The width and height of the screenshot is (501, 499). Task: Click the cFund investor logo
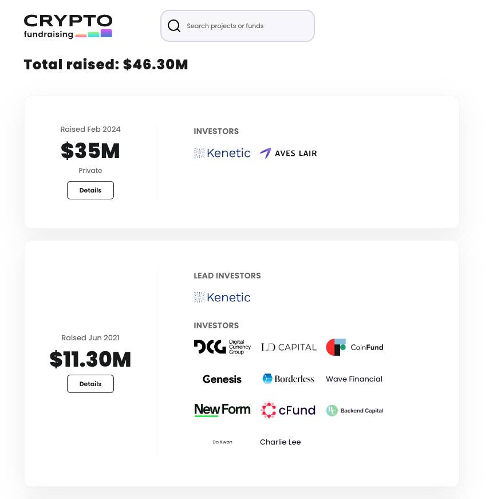[x=288, y=410]
